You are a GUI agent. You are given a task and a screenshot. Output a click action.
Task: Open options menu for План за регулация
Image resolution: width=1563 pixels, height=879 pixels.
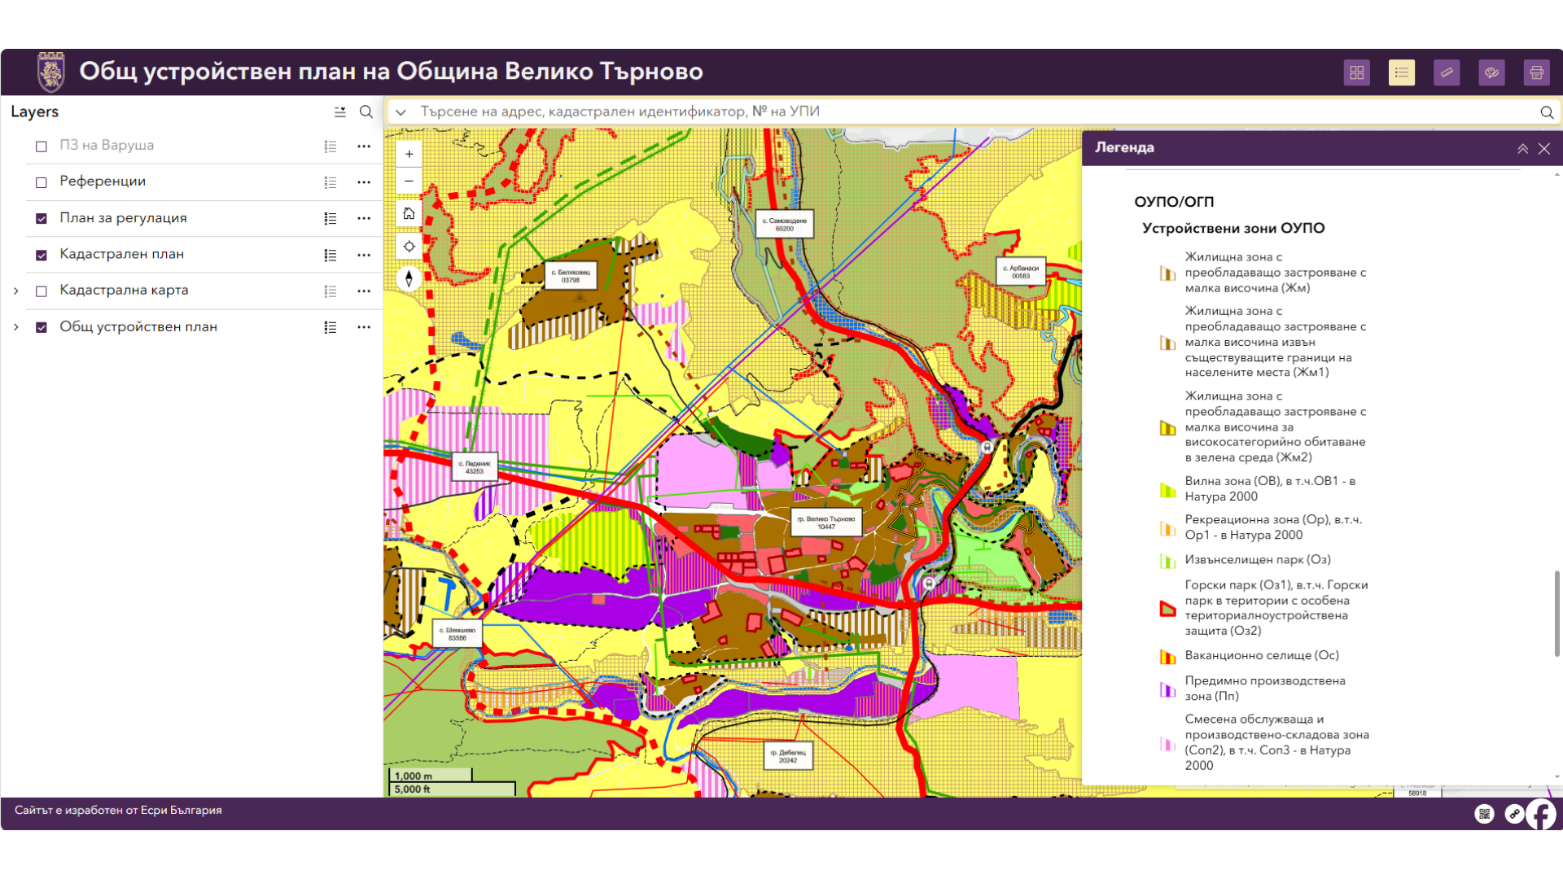coord(364,218)
